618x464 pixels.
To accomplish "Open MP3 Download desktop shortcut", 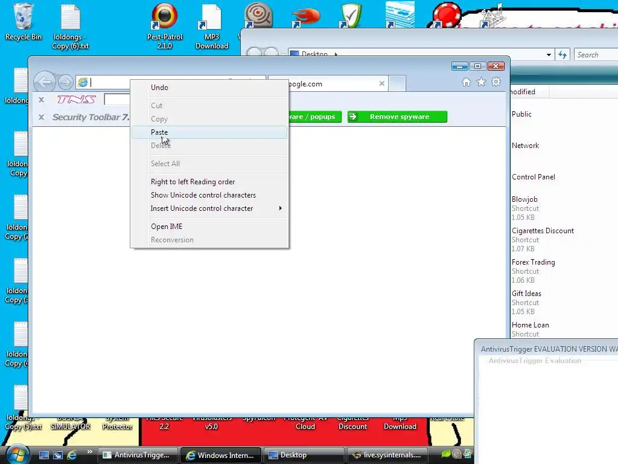I will click(212, 26).
